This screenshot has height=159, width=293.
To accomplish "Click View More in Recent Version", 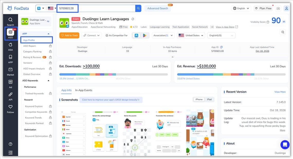I will 280,92.
